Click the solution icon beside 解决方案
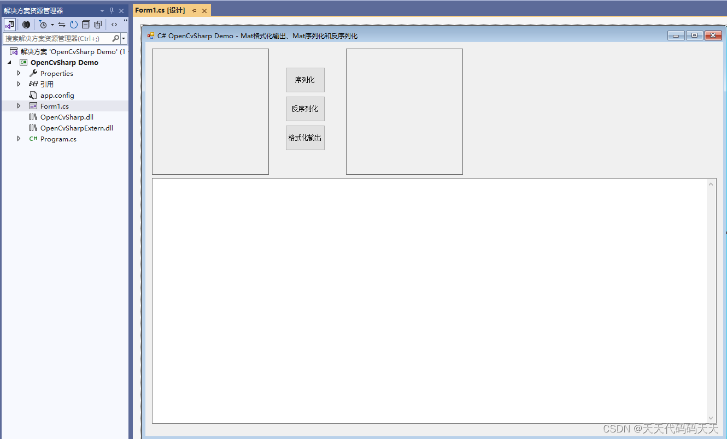This screenshot has width=727, height=439. (x=14, y=51)
